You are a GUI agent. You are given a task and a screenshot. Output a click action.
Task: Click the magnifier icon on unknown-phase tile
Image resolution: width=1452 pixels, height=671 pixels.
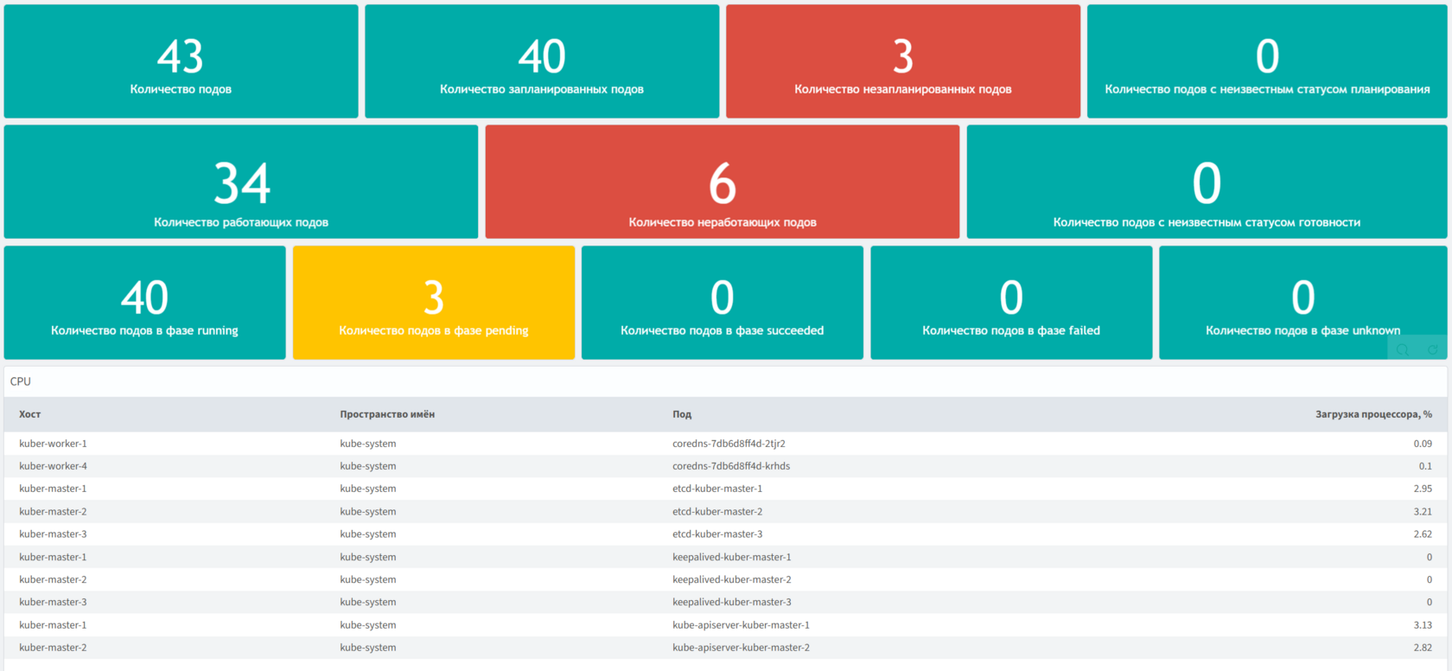tap(1403, 349)
